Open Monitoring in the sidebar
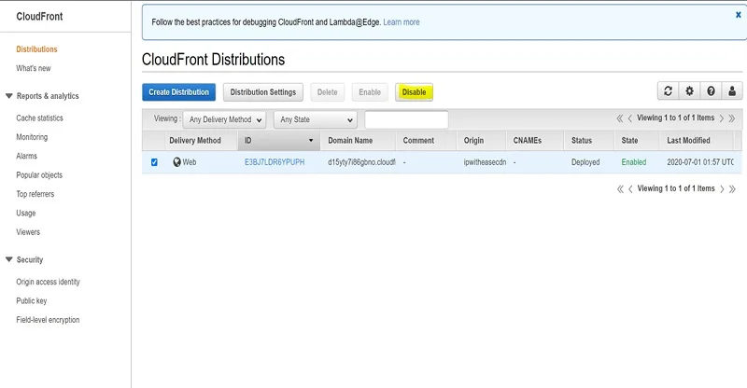 coord(32,136)
